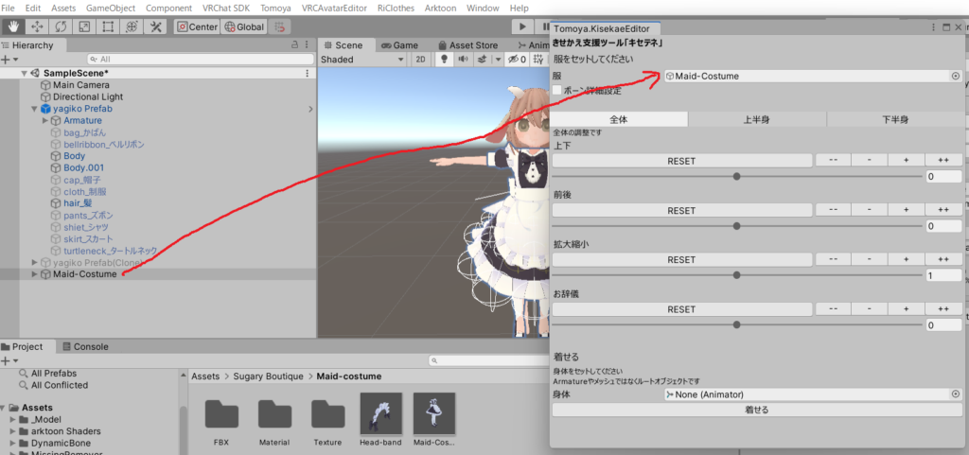Adjust the 拡大縮小 slider handle
This screenshot has height=455, width=969.
click(x=737, y=275)
